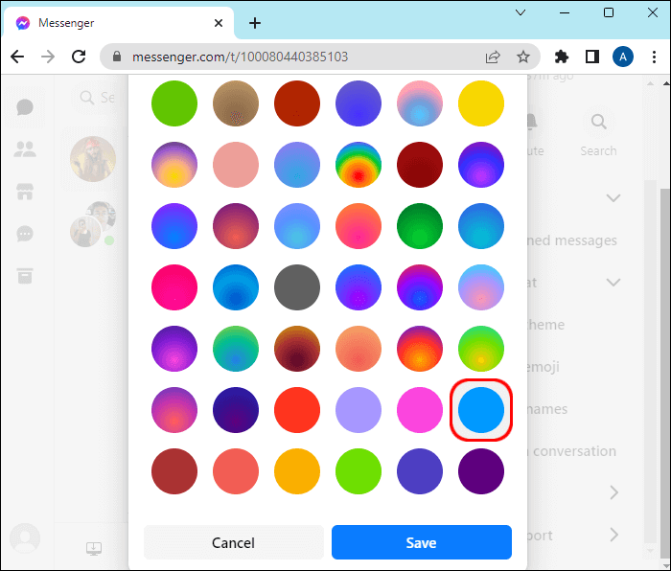Collapse the customize chat section chevron

(613, 283)
